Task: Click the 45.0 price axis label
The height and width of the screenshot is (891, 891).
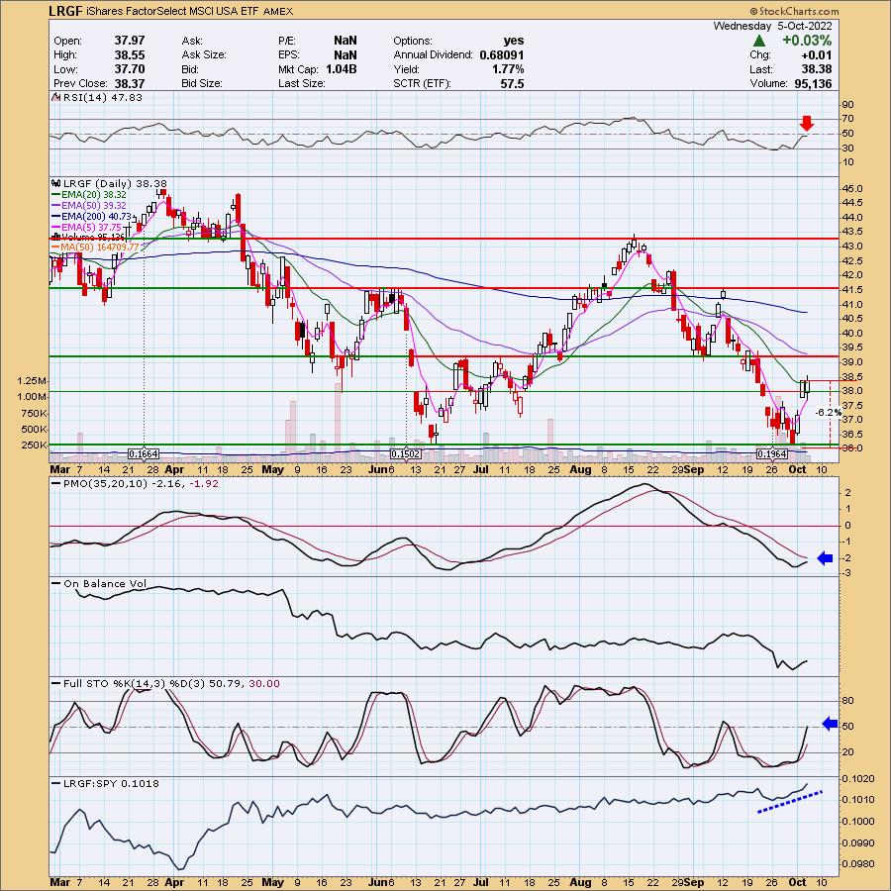Action: (854, 189)
